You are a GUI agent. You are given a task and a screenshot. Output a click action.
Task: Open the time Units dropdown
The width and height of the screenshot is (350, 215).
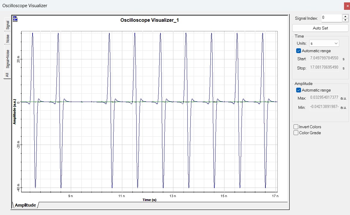324,43
